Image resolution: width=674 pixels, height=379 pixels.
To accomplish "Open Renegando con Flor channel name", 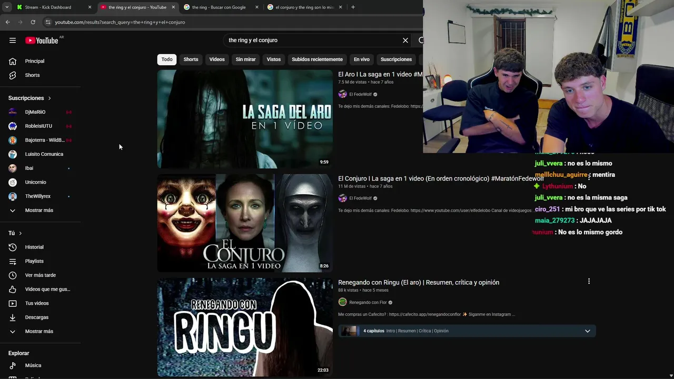I will tap(368, 303).
